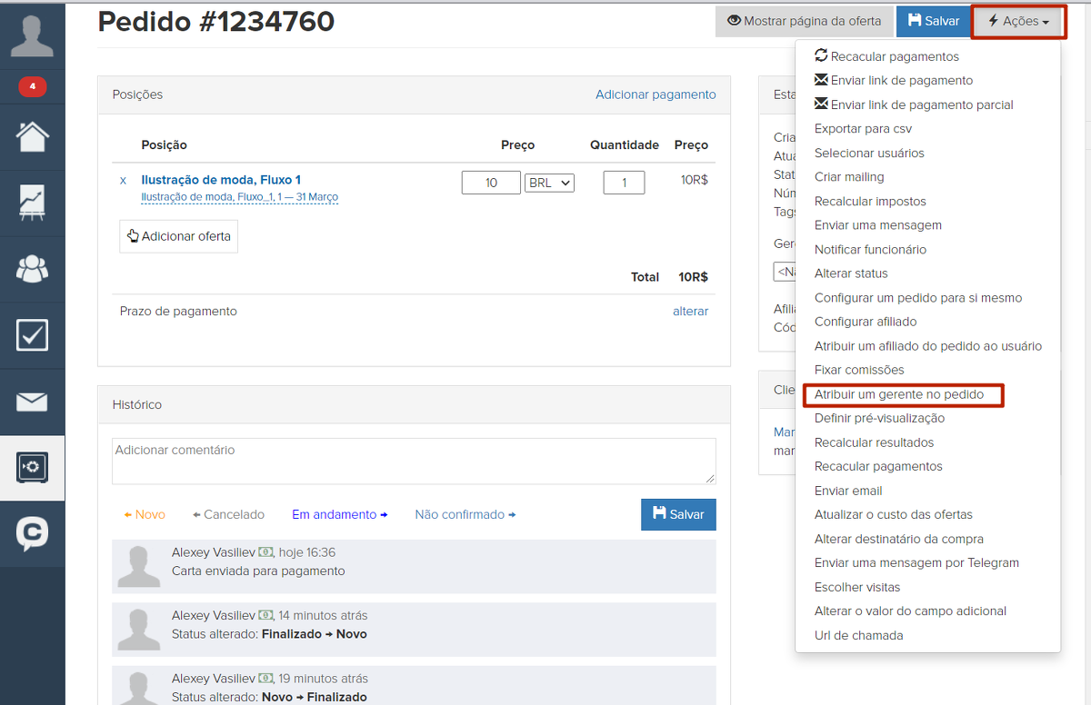Open the chat bubble icon in sidebar
The width and height of the screenshot is (1091, 705).
tap(32, 534)
